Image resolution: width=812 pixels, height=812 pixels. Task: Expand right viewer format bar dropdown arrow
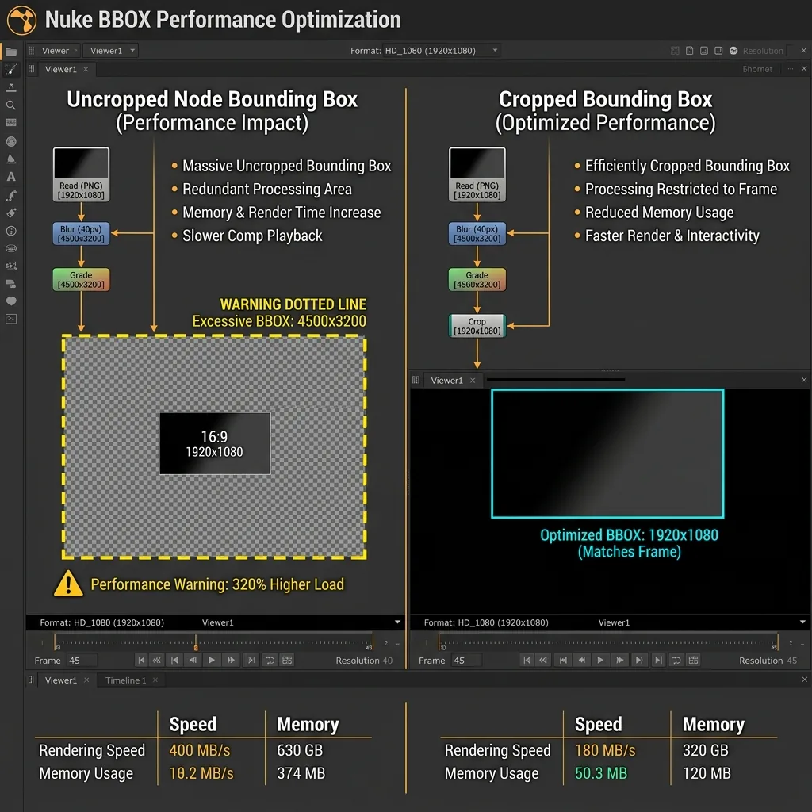click(802, 622)
